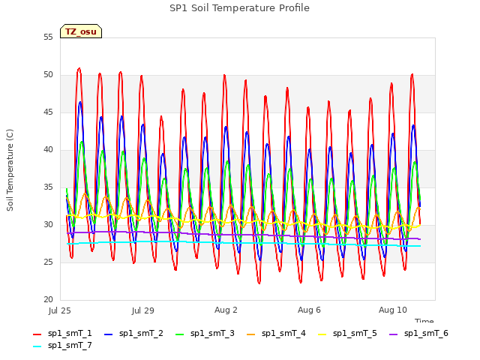The width and height of the screenshot is (480, 360).
Task: Click the 40 y-axis tick label
Action: [x=48, y=150]
